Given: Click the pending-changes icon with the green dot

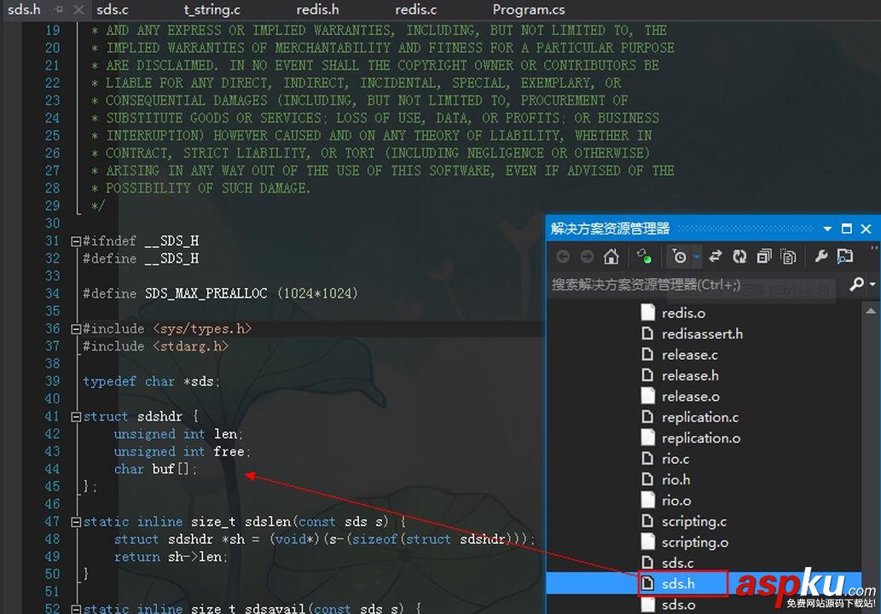Looking at the screenshot, I should [644, 257].
